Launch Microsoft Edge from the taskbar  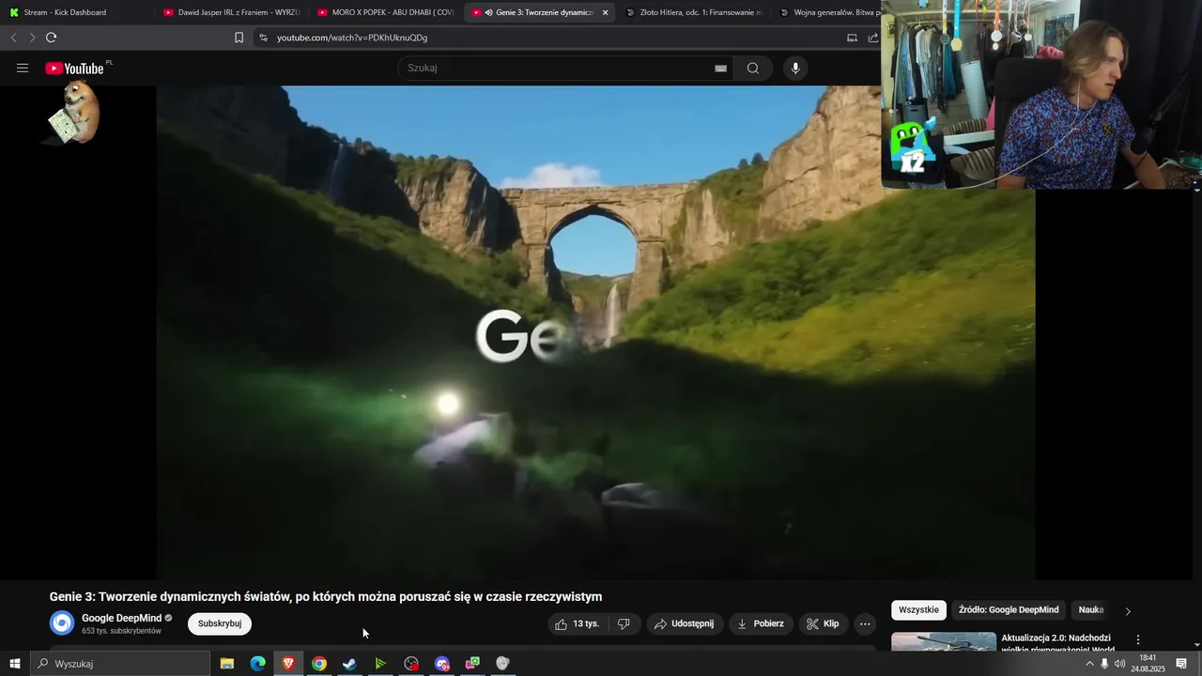click(257, 664)
